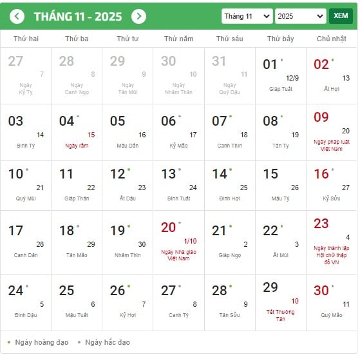
Task: Select day 29 Tết Thường Tân
Action: (x=281, y=302)
